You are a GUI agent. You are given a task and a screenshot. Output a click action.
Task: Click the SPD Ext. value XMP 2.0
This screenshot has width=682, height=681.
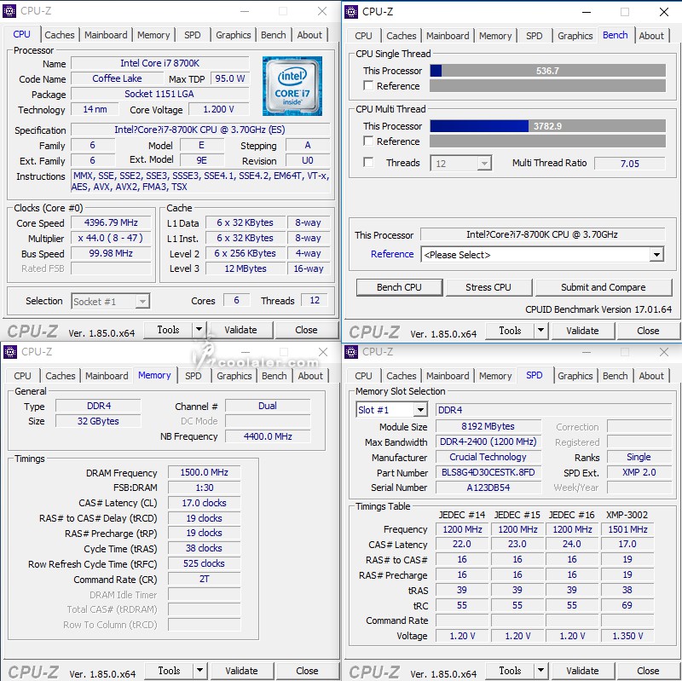pyautogui.click(x=639, y=472)
